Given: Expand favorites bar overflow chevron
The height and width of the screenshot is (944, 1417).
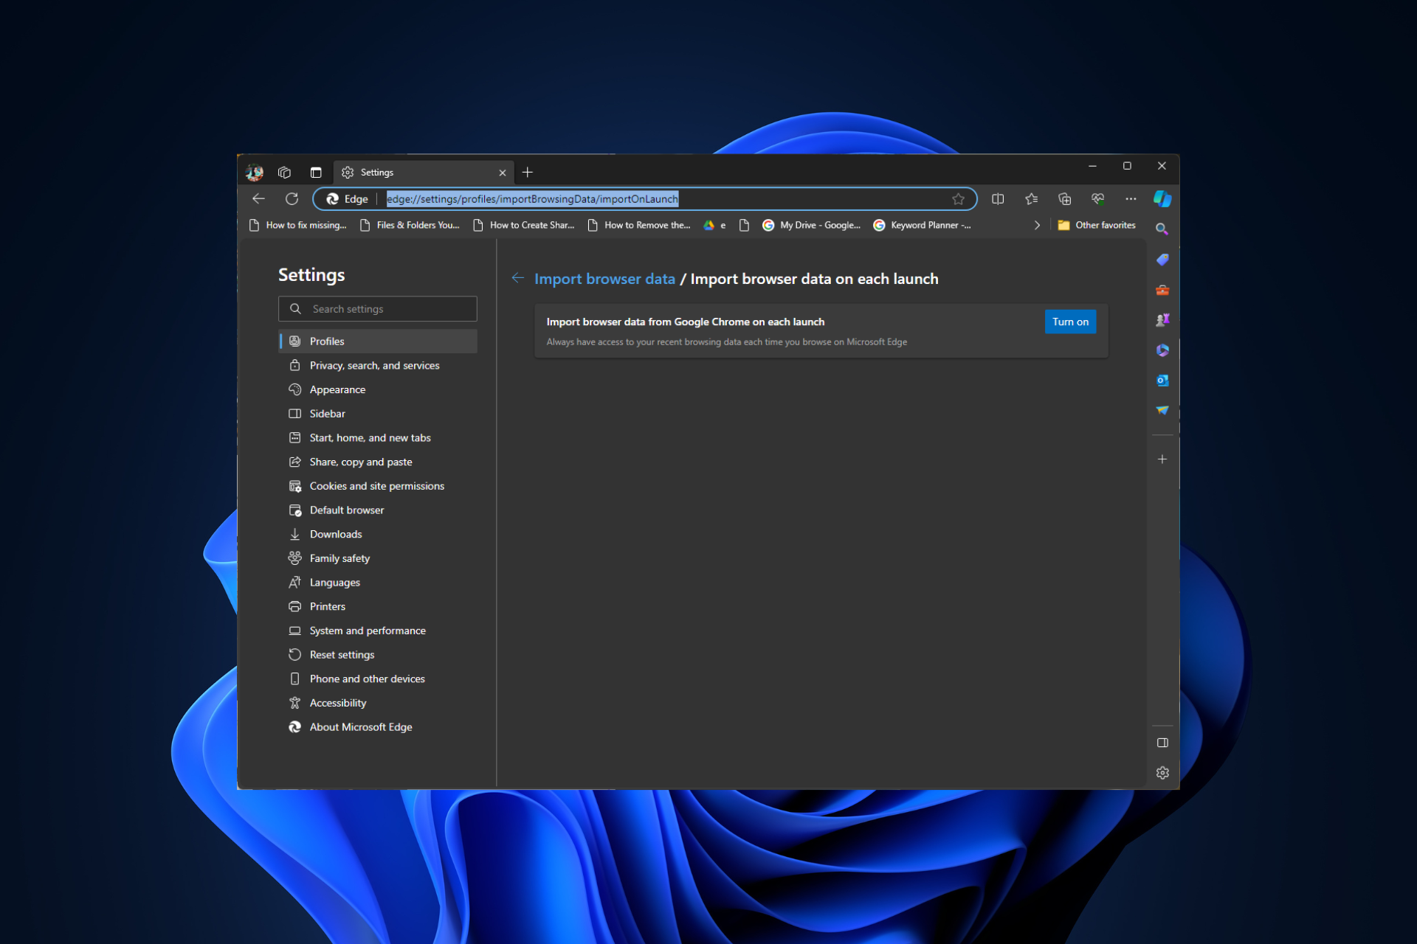Looking at the screenshot, I should 1037,226.
